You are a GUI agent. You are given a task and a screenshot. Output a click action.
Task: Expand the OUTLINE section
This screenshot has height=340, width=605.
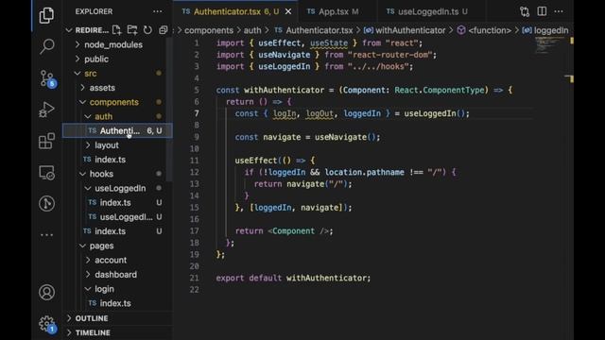click(x=92, y=318)
